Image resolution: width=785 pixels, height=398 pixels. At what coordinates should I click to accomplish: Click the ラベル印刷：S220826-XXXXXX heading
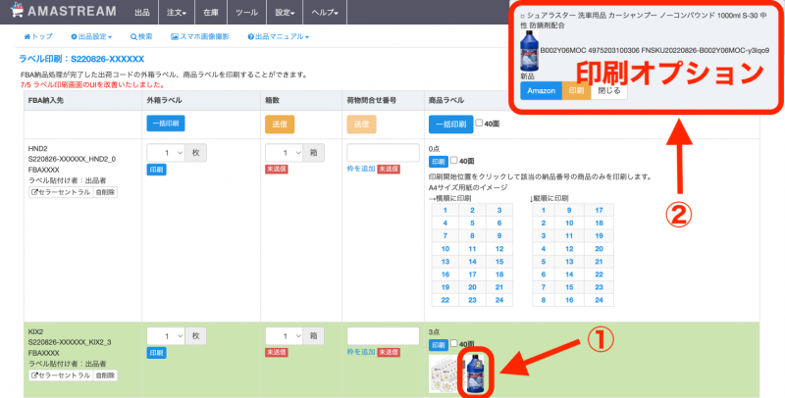click(81, 59)
